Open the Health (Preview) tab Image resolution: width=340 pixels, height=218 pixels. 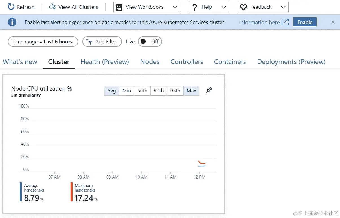[105, 62]
